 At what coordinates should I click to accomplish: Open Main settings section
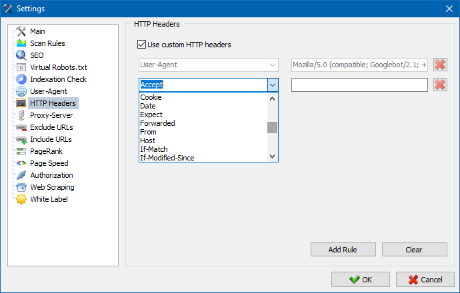click(x=37, y=31)
